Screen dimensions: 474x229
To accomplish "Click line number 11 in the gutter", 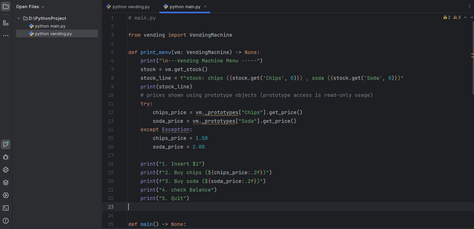I will (111, 103).
